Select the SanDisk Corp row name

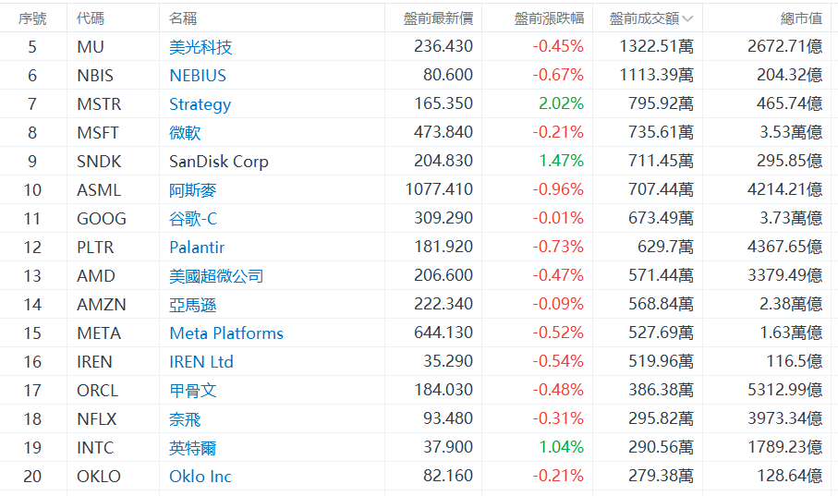(219, 162)
